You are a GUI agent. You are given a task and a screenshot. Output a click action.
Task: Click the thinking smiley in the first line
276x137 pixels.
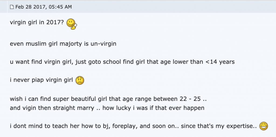[x=71, y=23]
